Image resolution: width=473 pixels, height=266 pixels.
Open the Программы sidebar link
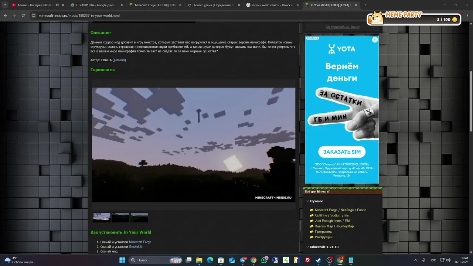coord(324,232)
